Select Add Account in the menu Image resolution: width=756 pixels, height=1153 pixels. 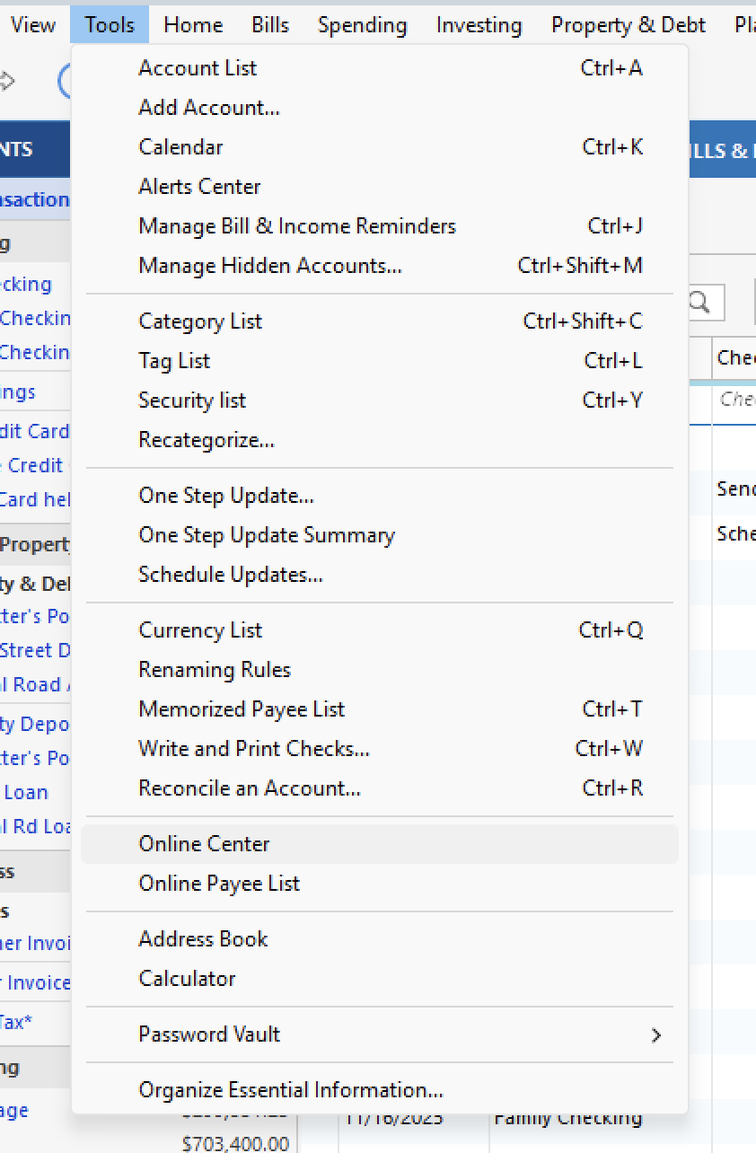tap(208, 107)
